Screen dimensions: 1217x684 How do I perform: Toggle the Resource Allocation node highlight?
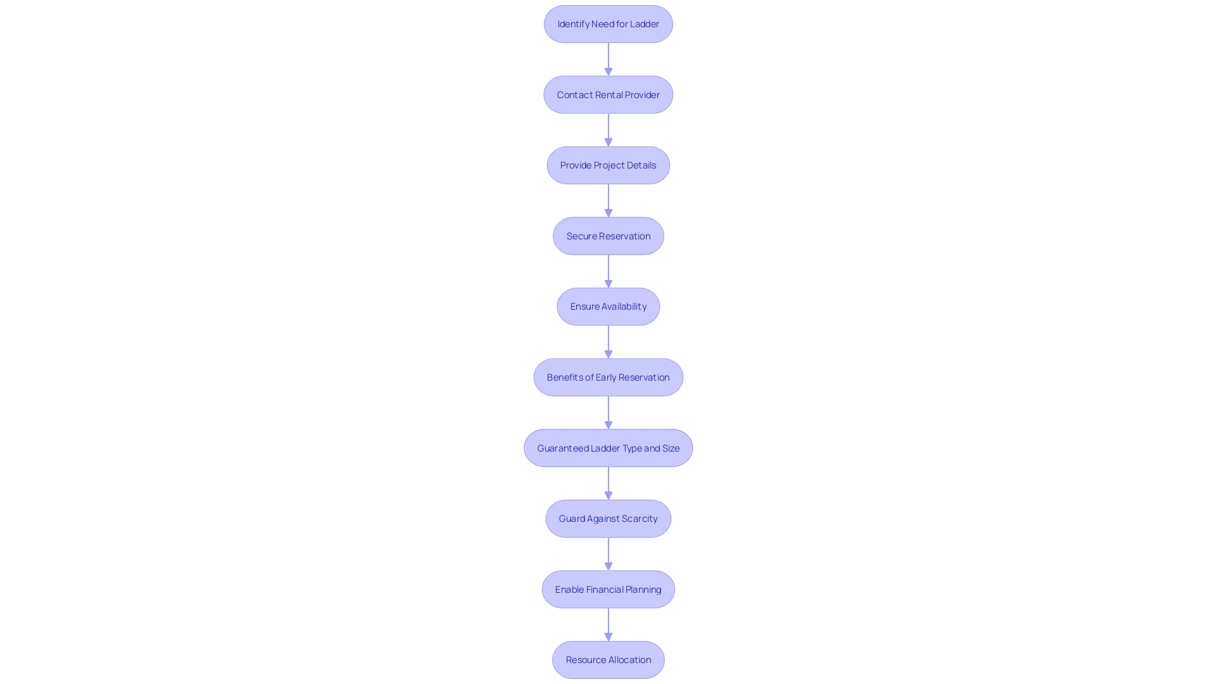point(608,659)
